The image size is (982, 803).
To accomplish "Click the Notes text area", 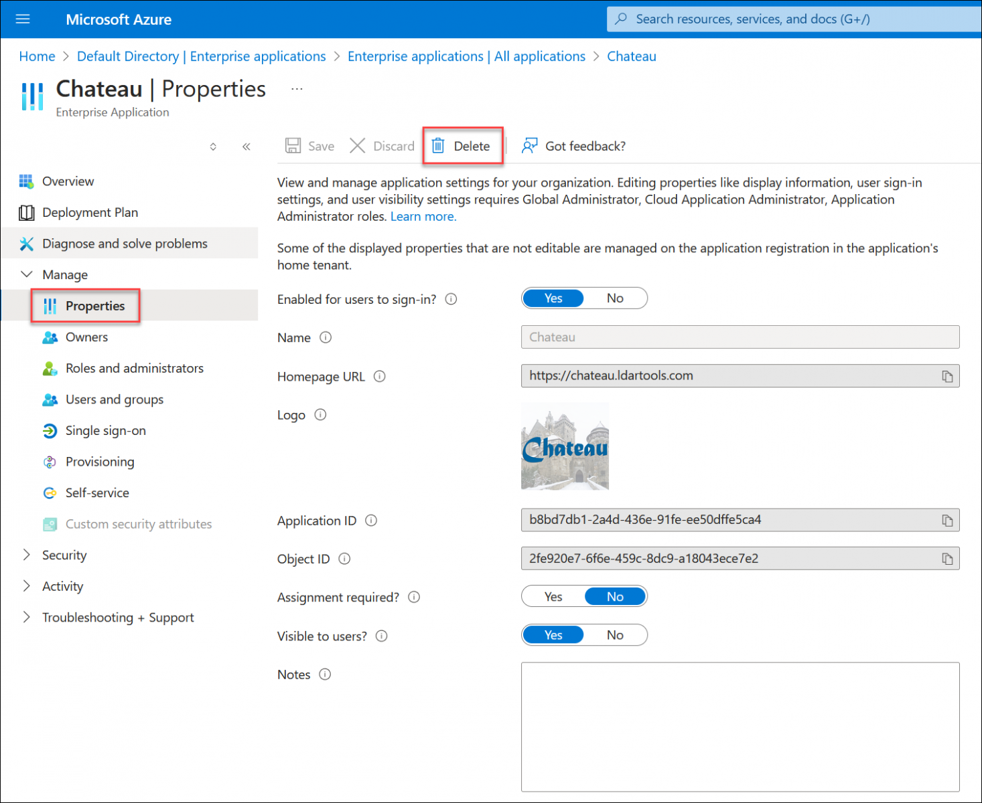I will tap(740, 727).
